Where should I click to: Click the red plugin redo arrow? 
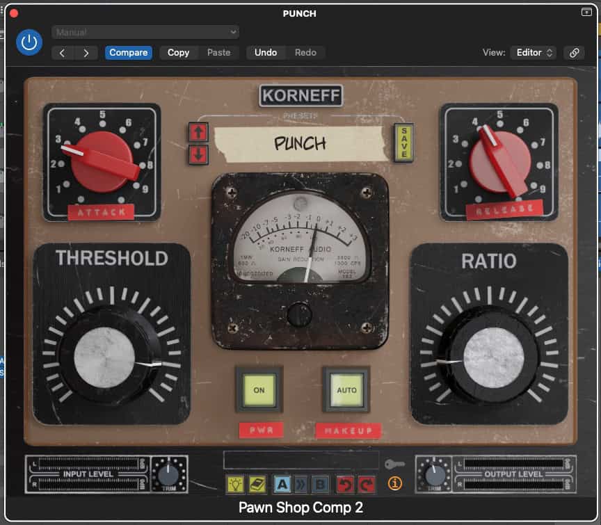(367, 485)
